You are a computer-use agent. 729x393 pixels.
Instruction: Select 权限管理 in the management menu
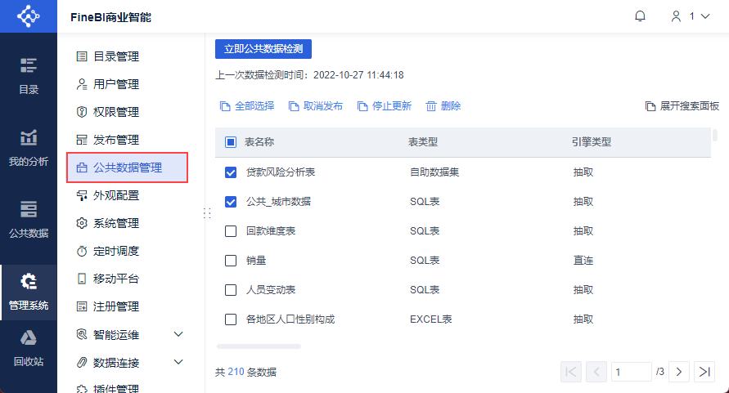pos(115,112)
